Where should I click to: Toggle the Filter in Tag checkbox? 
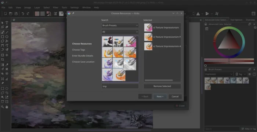[242, 129]
